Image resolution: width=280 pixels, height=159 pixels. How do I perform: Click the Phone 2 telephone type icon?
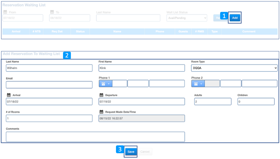(x=198, y=84)
